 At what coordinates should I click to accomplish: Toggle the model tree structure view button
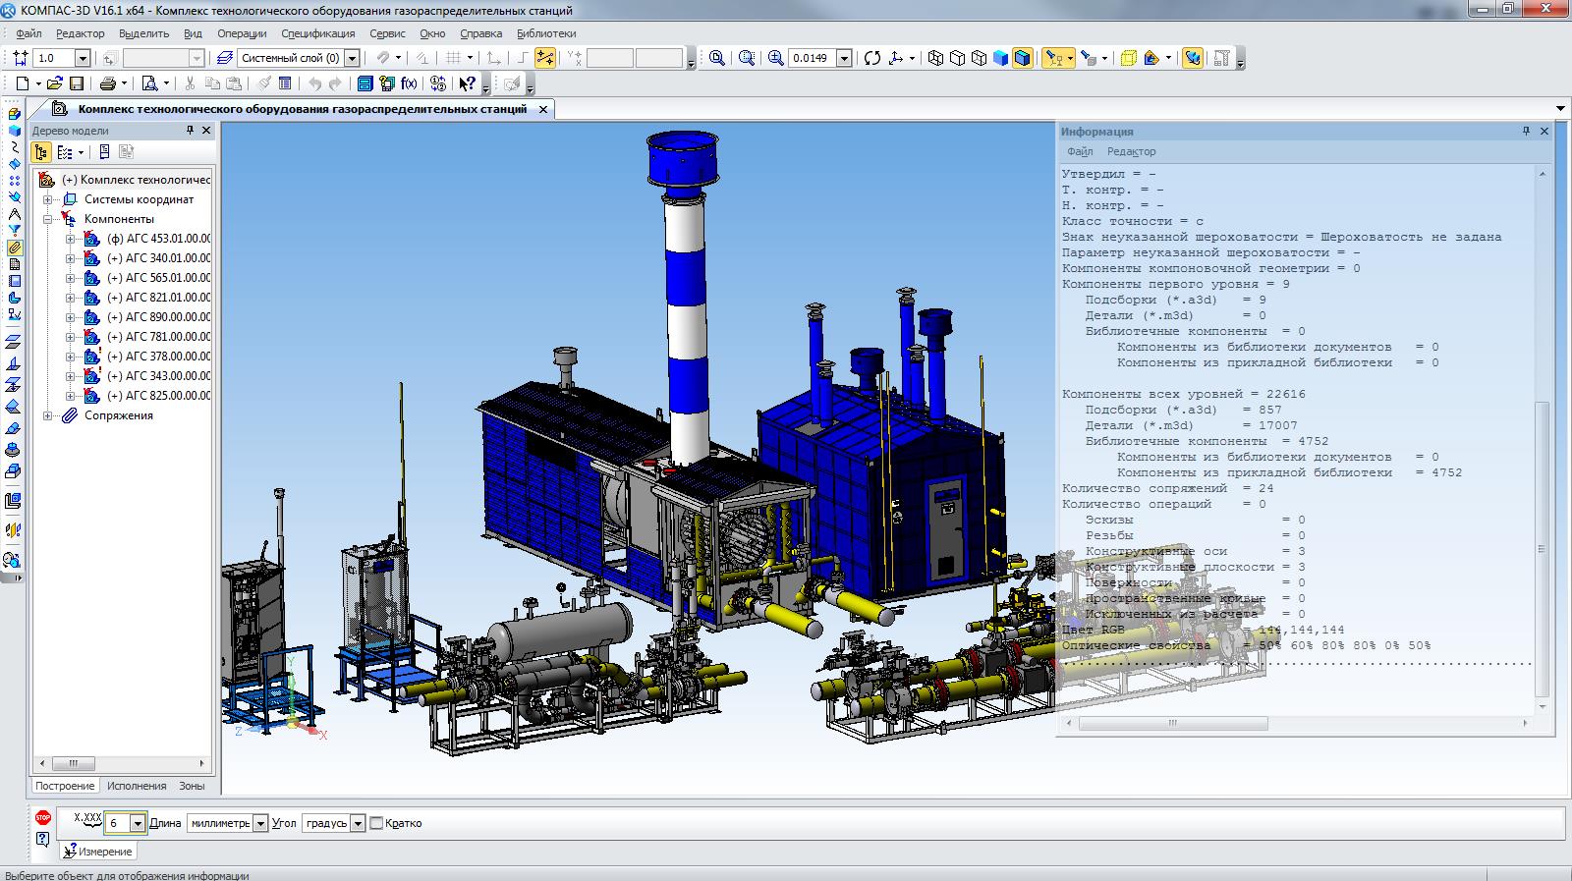click(41, 152)
